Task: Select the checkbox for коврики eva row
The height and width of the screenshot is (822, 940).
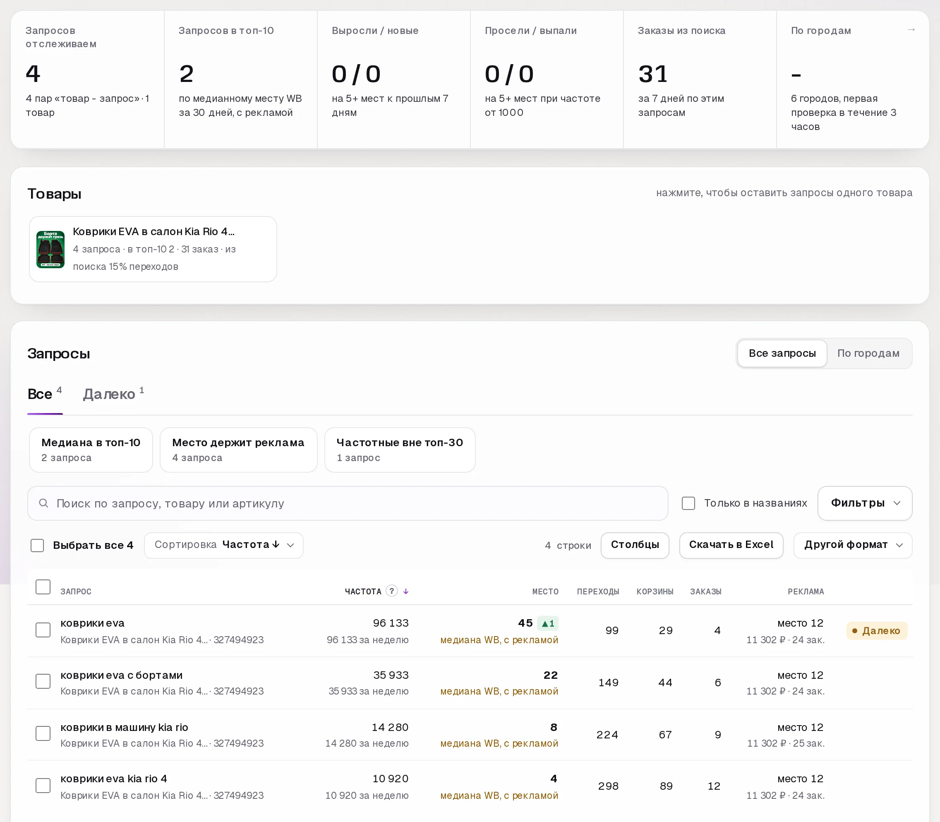Action: click(43, 630)
